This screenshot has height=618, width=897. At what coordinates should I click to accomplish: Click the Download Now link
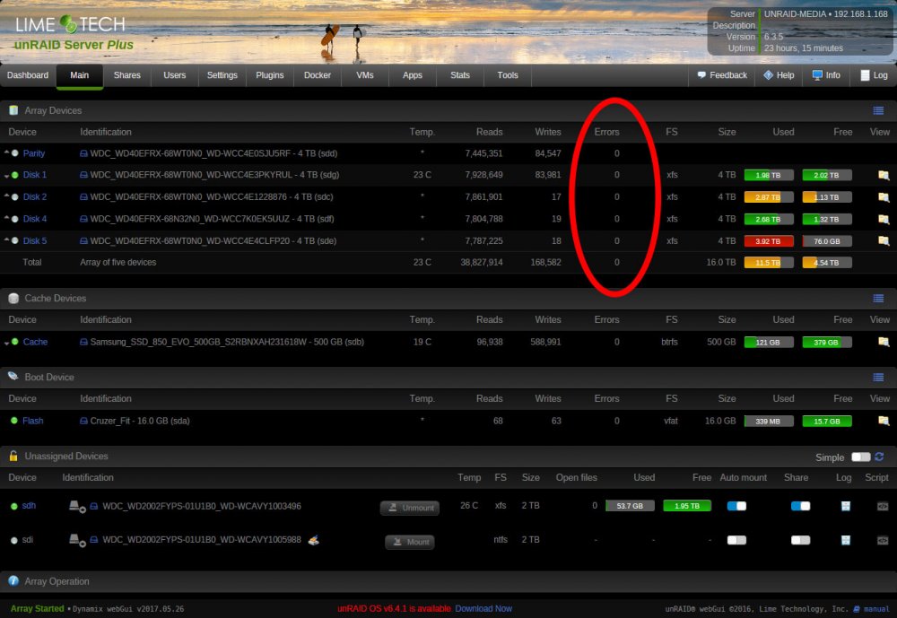(483, 608)
